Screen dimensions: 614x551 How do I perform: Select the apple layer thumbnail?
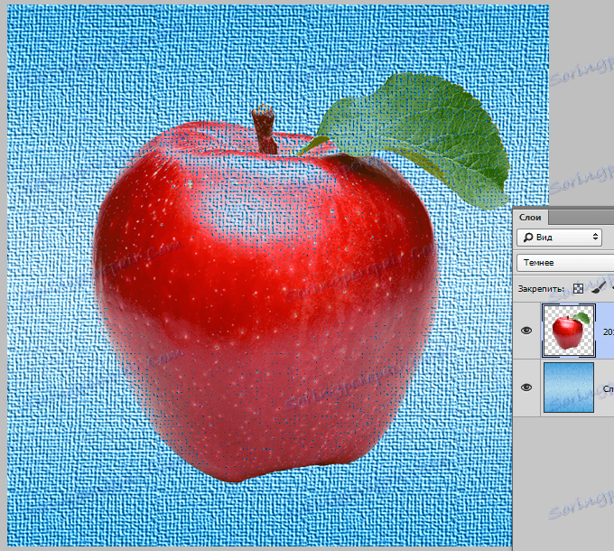(569, 331)
